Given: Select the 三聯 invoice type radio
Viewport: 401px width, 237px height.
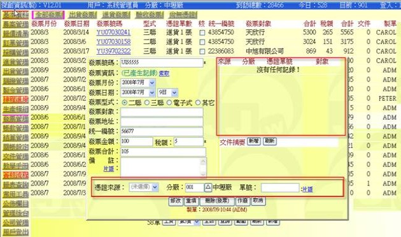Looking at the screenshot, I should [147, 103].
